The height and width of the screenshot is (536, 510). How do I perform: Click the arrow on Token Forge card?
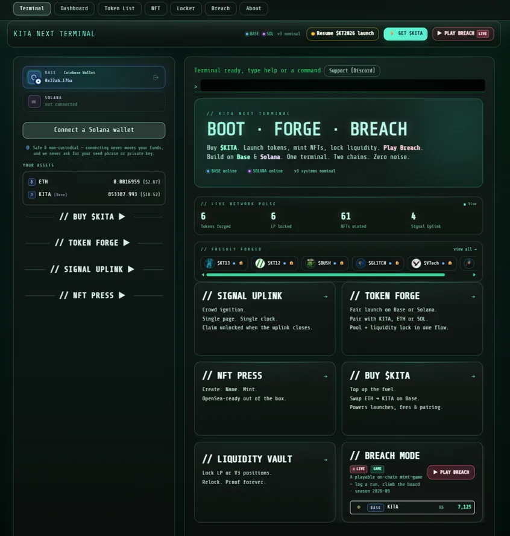point(473,297)
